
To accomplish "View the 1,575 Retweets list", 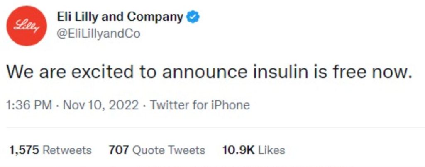I will point(50,150).
